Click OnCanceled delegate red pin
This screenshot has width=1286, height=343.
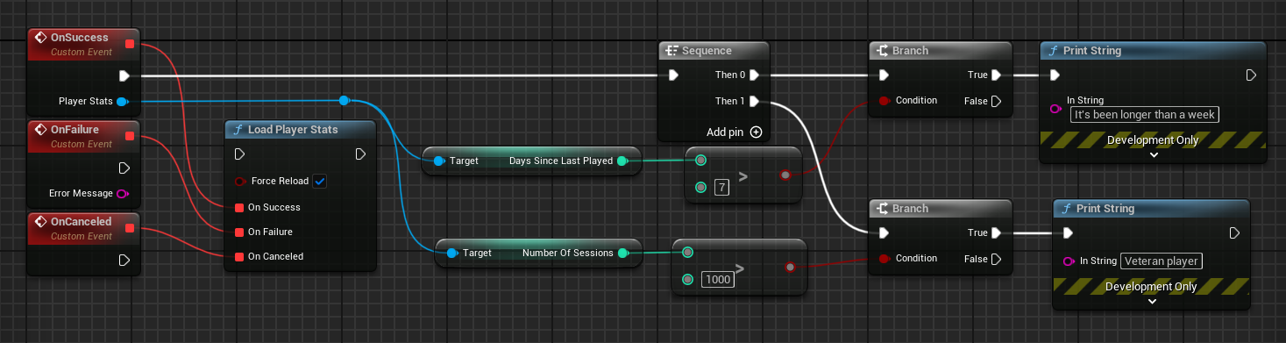pyautogui.click(x=130, y=228)
